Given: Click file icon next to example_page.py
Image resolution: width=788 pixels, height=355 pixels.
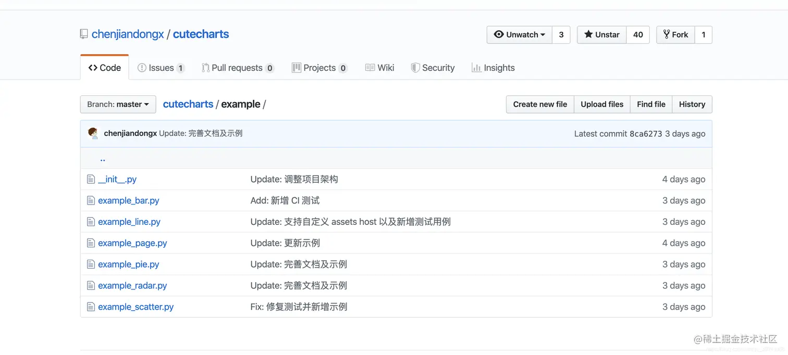Looking at the screenshot, I should point(91,243).
